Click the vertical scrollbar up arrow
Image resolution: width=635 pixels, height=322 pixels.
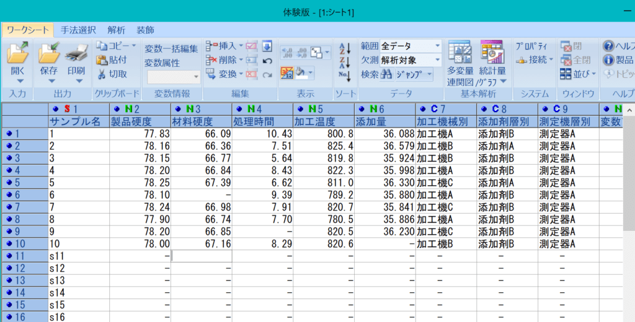click(x=629, y=110)
